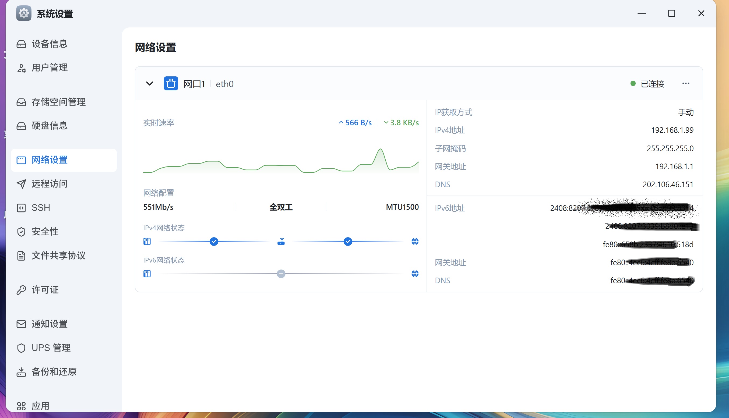This screenshot has height=418, width=729.
Task: View 硬盘信息 disk information
Action: (50, 126)
